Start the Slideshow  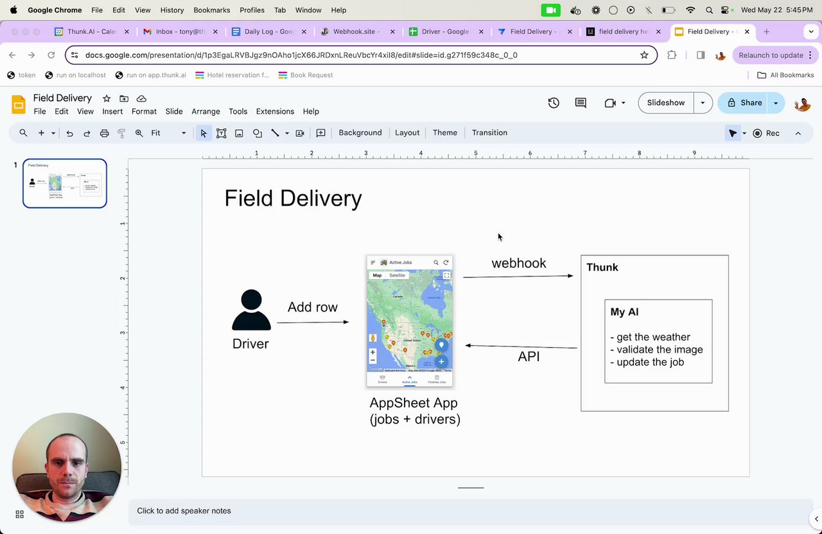click(666, 103)
